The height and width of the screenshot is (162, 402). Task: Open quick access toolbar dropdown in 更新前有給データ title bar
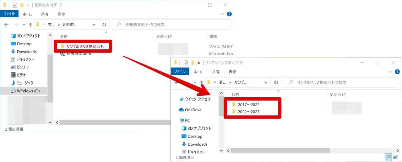(x=28, y=5)
